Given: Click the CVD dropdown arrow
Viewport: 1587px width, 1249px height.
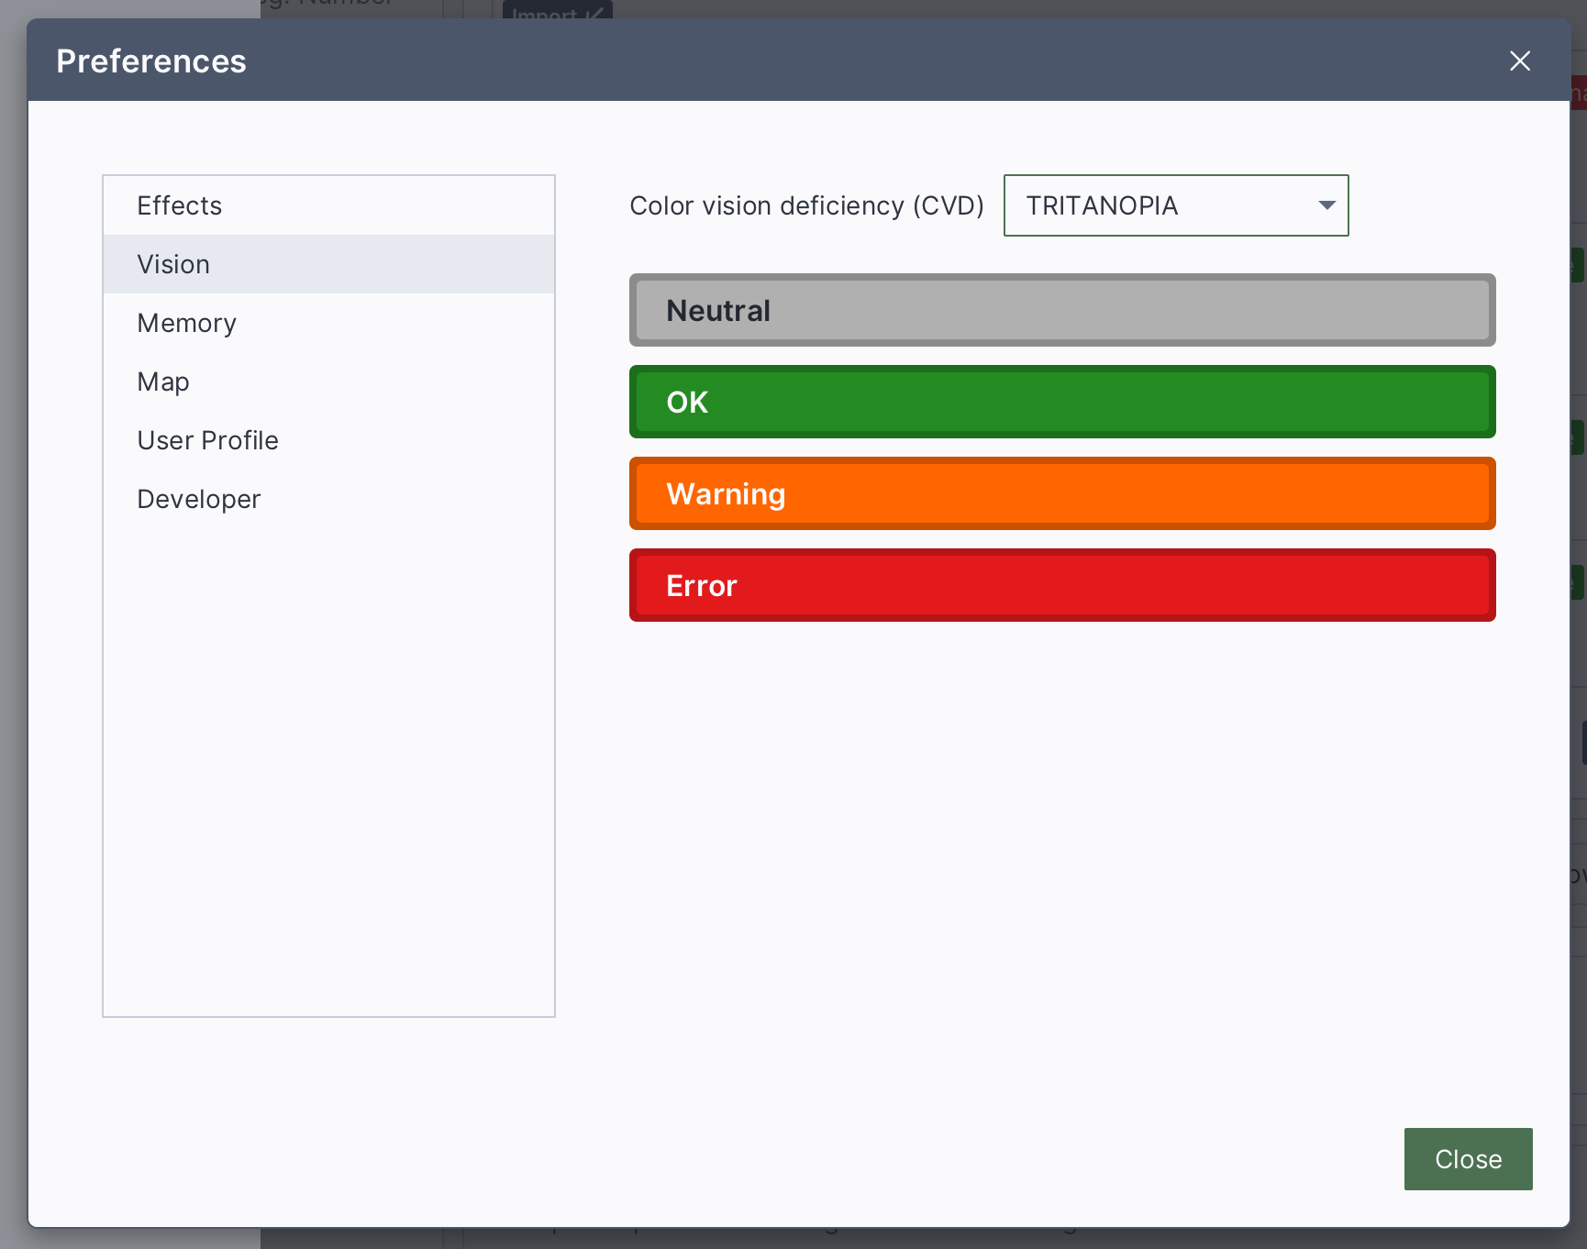Looking at the screenshot, I should tap(1326, 205).
